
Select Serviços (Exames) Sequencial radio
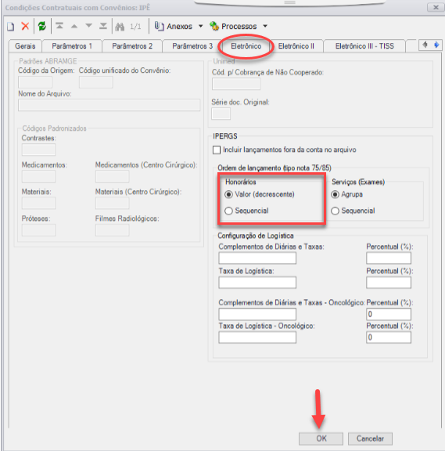335,211
